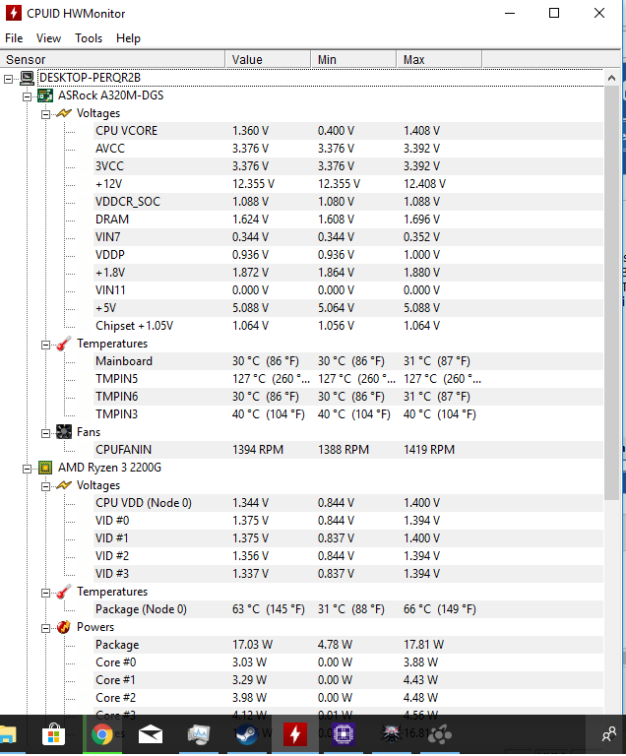626x756 pixels.
Task: Open the Help menu
Action: 128,38
